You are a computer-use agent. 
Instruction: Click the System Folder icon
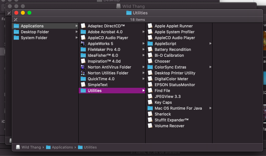pyautogui.click(x=16, y=38)
